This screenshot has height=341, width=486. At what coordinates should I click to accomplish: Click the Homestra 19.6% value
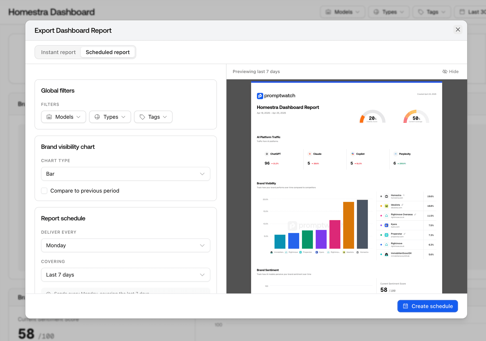coord(430,196)
